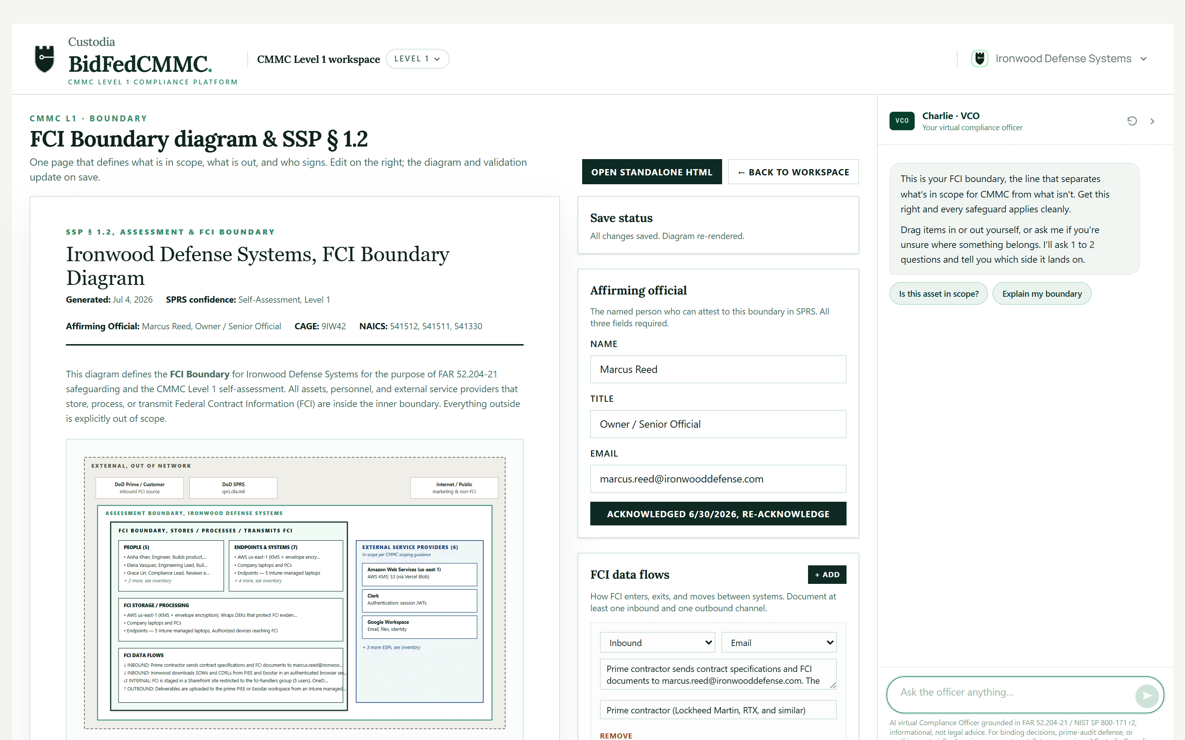
Task: Edit the affirming official Email field
Action: [718, 479]
